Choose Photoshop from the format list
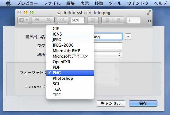 [70, 79]
